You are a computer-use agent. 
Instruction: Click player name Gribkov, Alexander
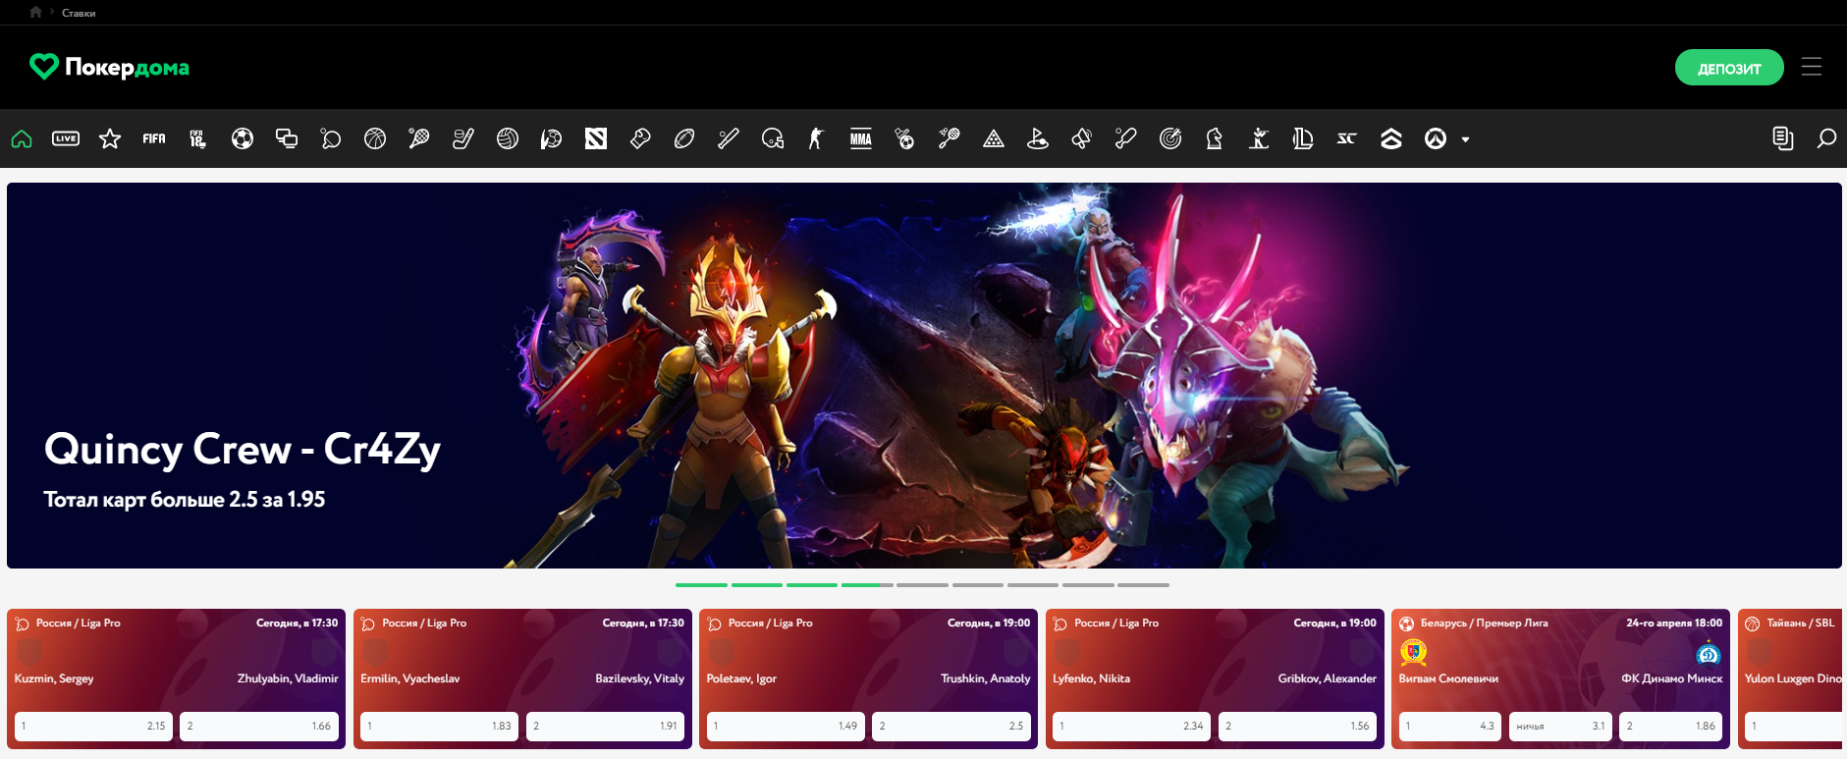tap(1328, 678)
